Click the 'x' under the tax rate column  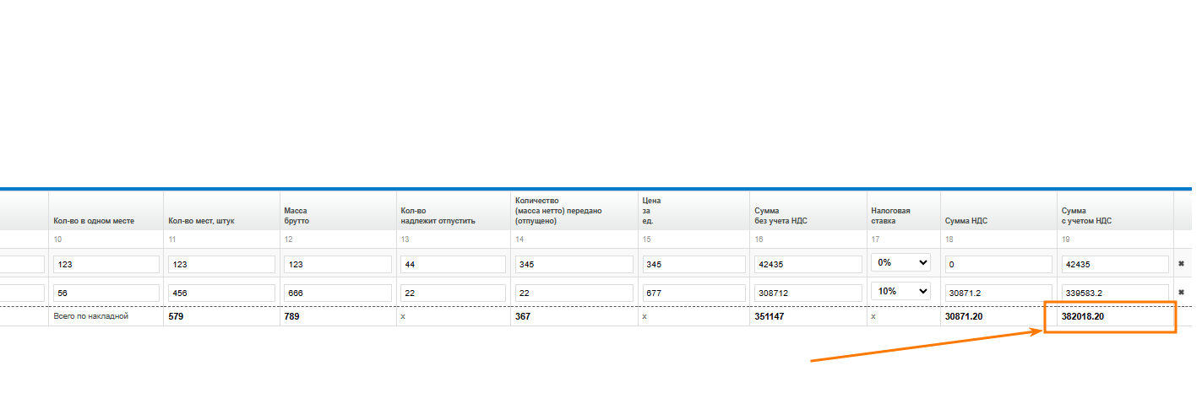click(873, 316)
